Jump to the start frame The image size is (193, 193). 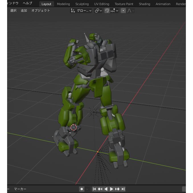(95, 189)
